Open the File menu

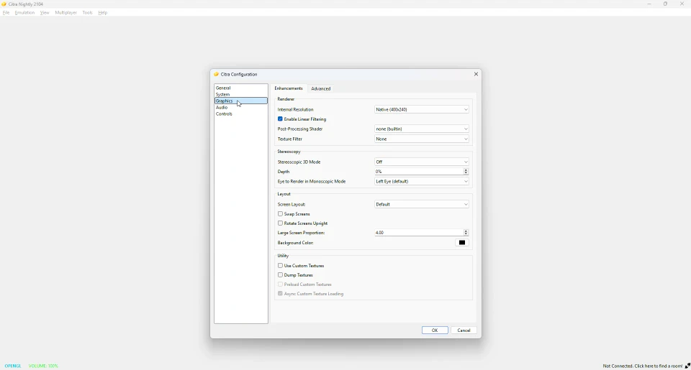6,13
